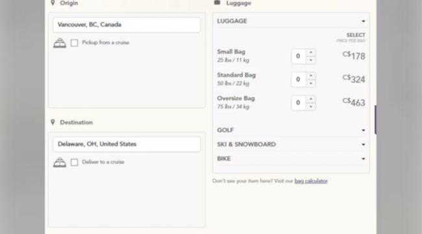Click the C$178 Small Bag price
This screenshot has width=422, height=234.
(x=354, y=56)
